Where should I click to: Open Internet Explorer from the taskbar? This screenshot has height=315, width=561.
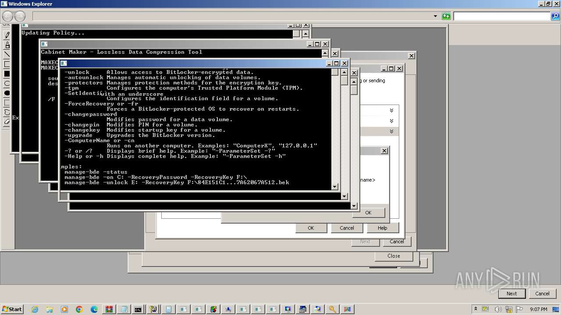(x=35, y=309)
